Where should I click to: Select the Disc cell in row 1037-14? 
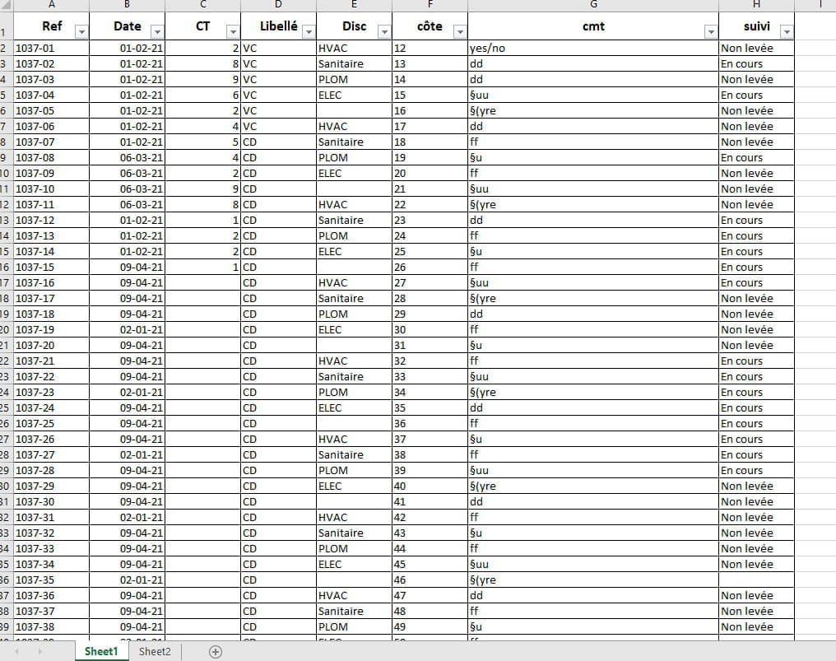pos(354,251)
